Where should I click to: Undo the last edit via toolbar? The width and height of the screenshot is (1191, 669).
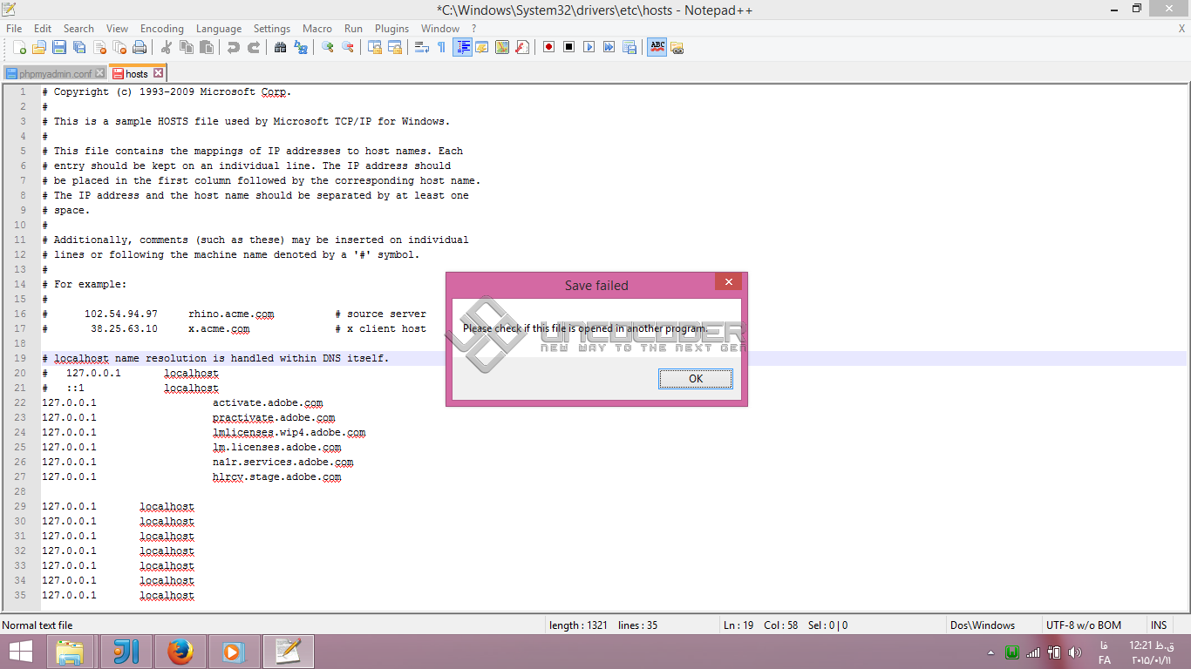coord(233,47)
